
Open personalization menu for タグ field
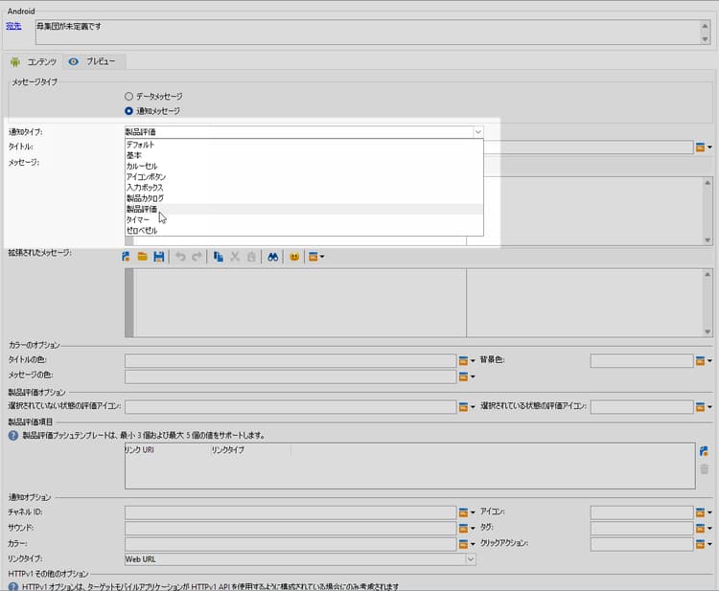coord(704,528)
